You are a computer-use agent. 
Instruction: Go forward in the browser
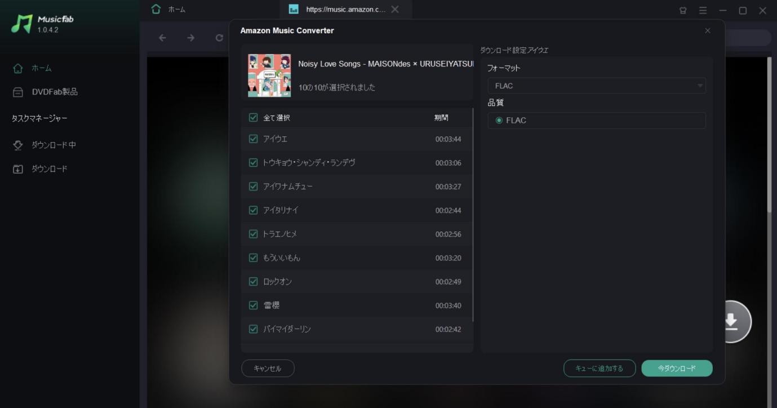click(190, 38)
